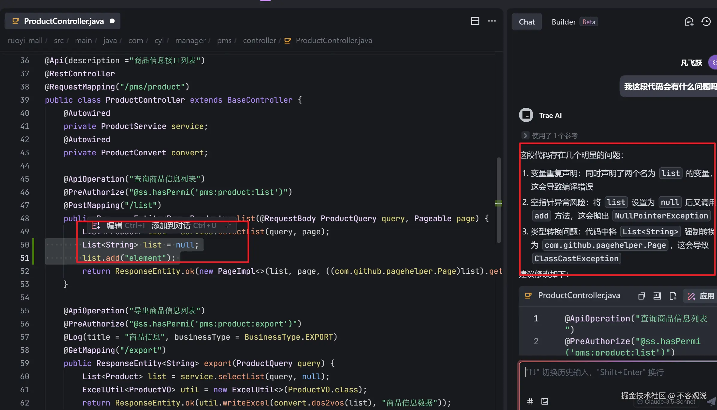717x410 pixels.
Task: Expand the inline toolbar's corner icon
Action: coord(228,225)
